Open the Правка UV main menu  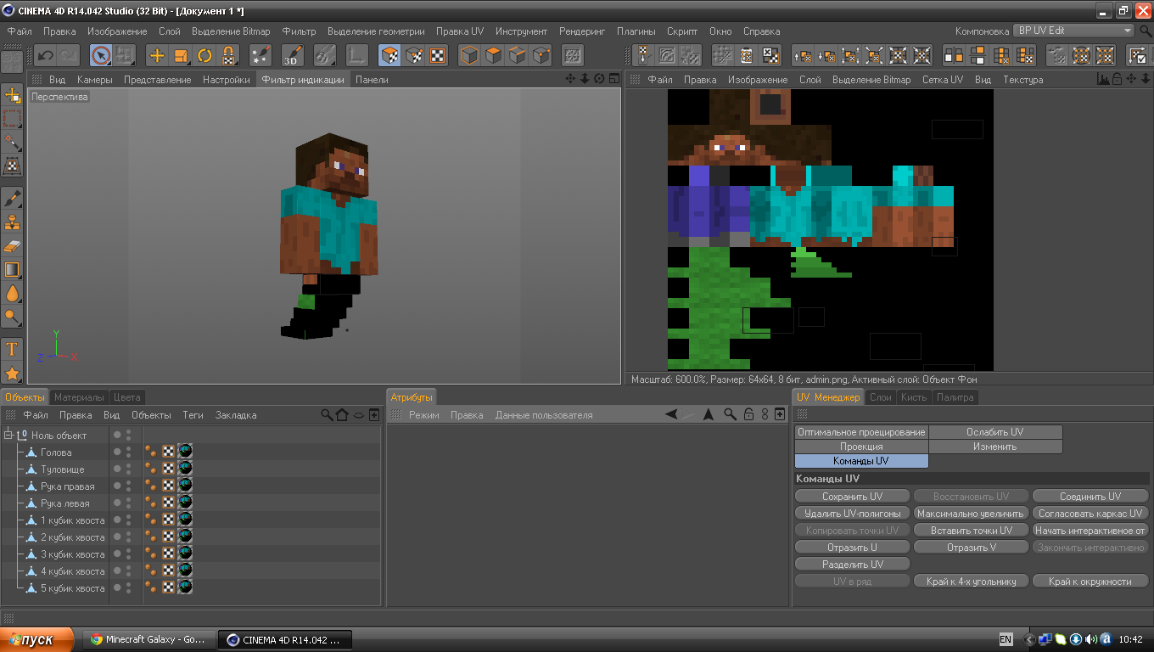[460, 31]
